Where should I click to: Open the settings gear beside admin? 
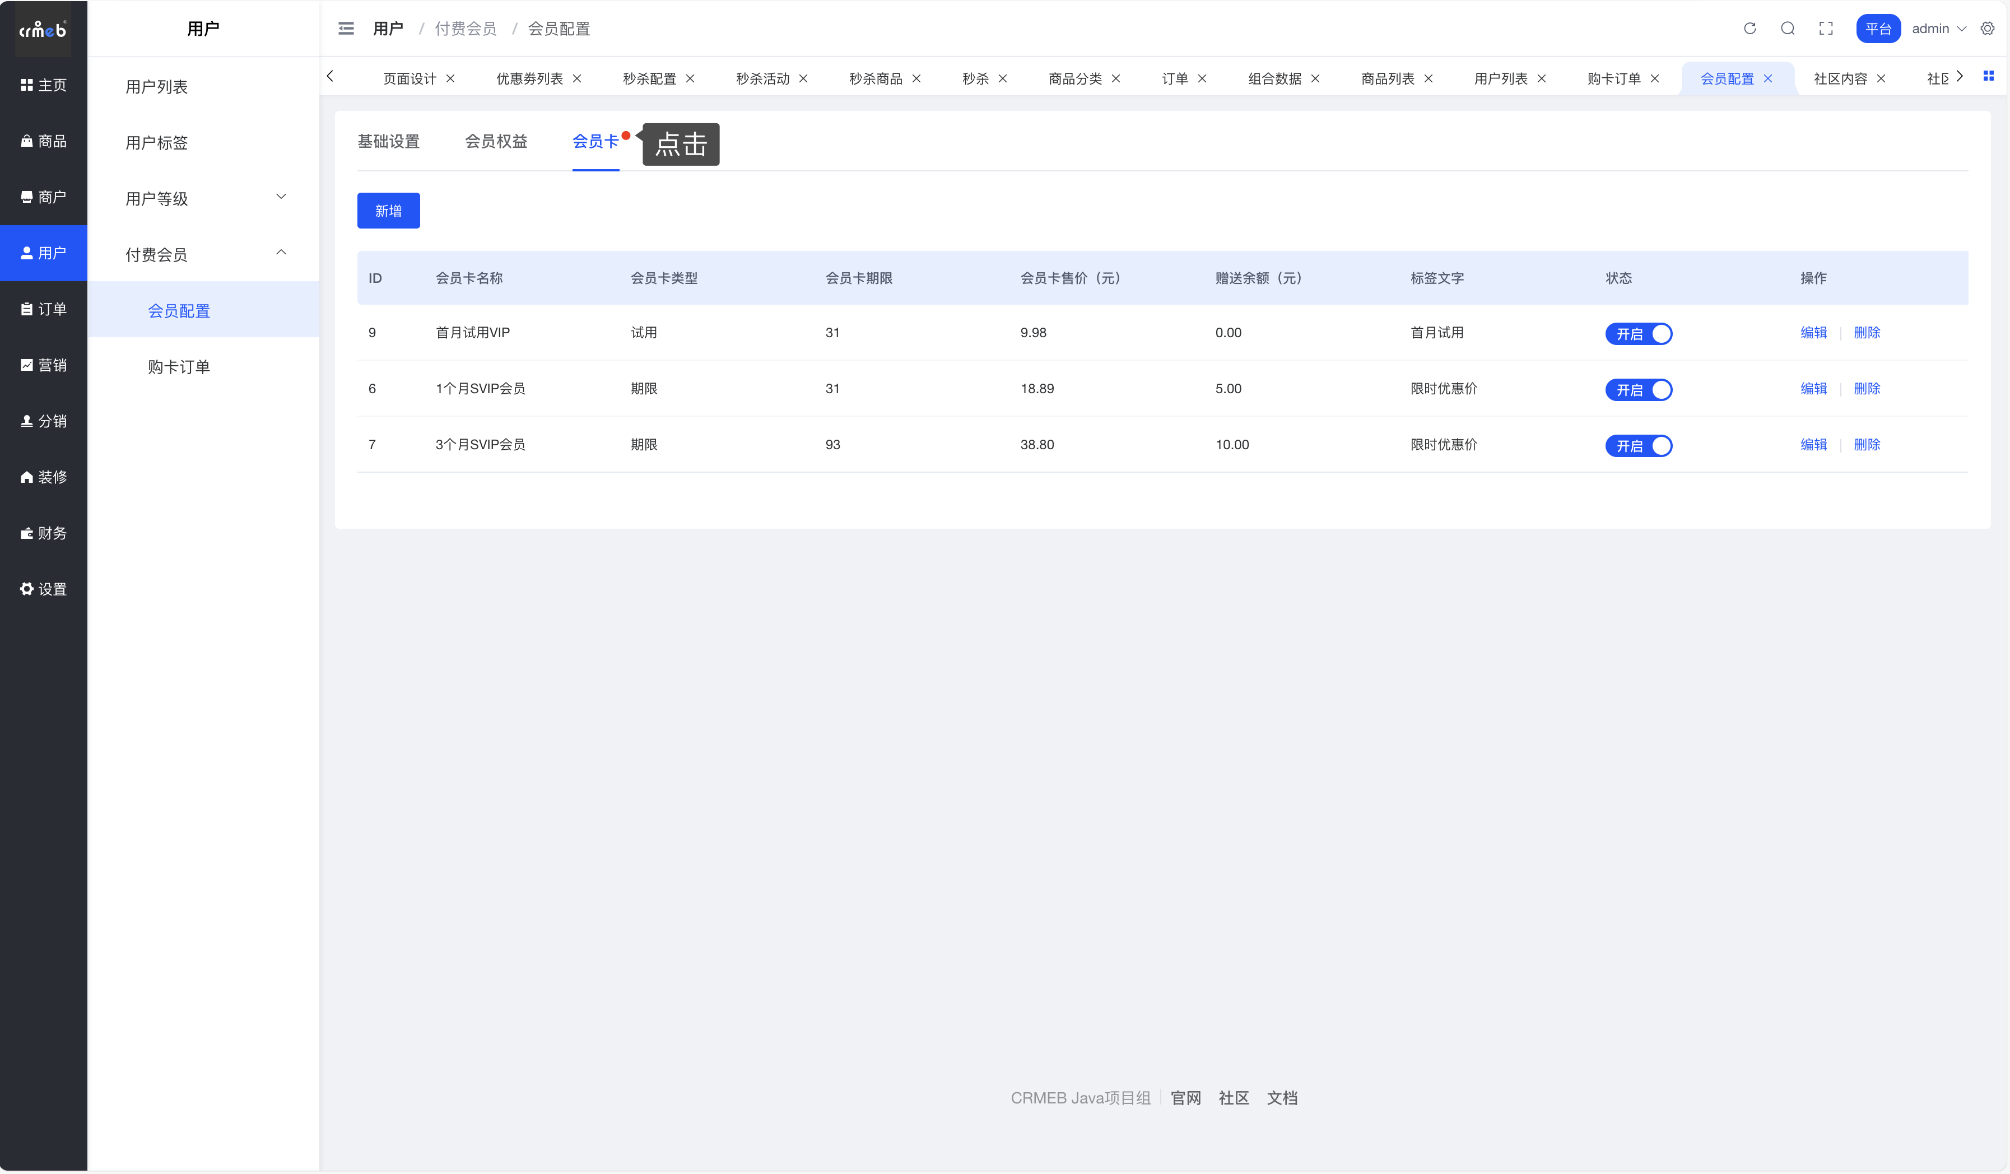click(x=1988, y=29)
